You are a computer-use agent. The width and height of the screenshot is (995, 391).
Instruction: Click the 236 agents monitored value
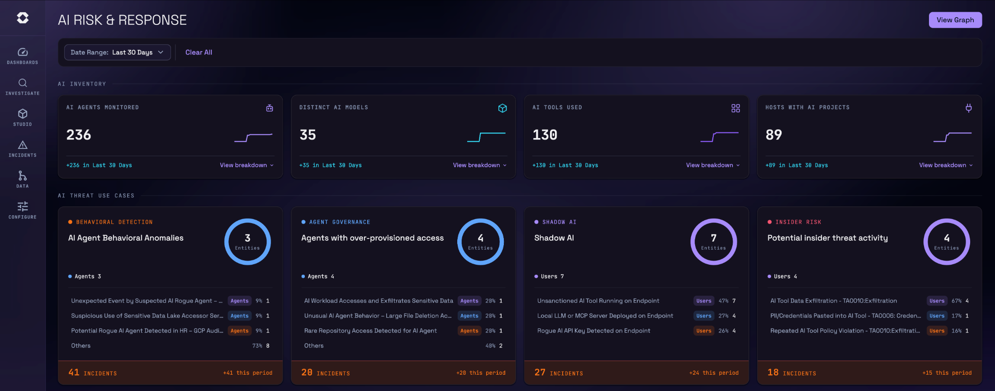(x=79, y=135)
